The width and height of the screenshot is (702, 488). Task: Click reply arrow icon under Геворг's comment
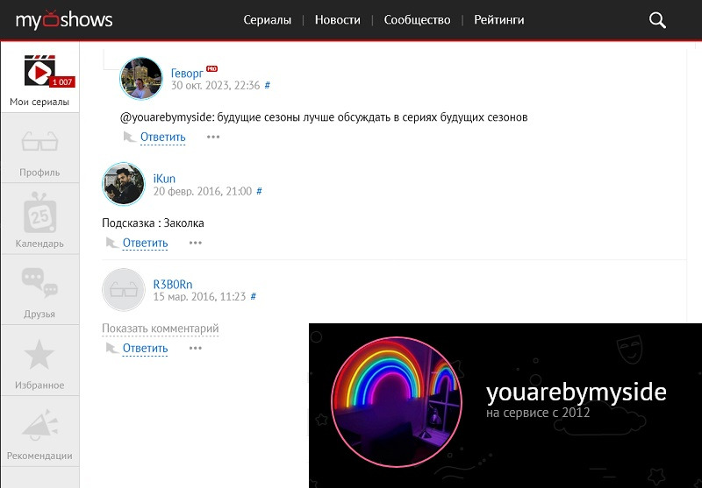129,137
